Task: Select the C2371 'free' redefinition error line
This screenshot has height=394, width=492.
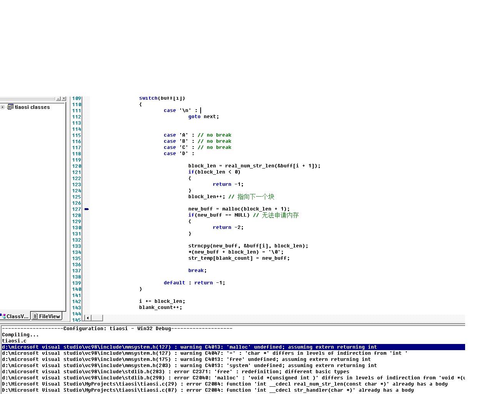Action: [175, 372]
